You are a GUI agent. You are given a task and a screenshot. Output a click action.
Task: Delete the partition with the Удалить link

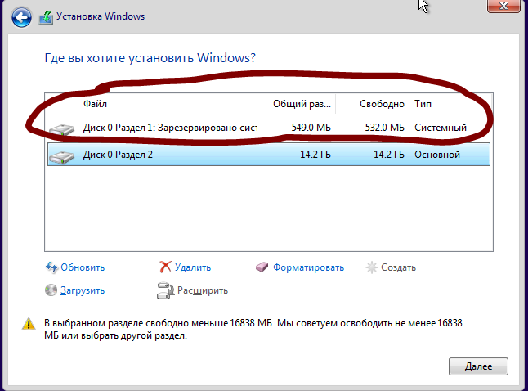point(193,267)
